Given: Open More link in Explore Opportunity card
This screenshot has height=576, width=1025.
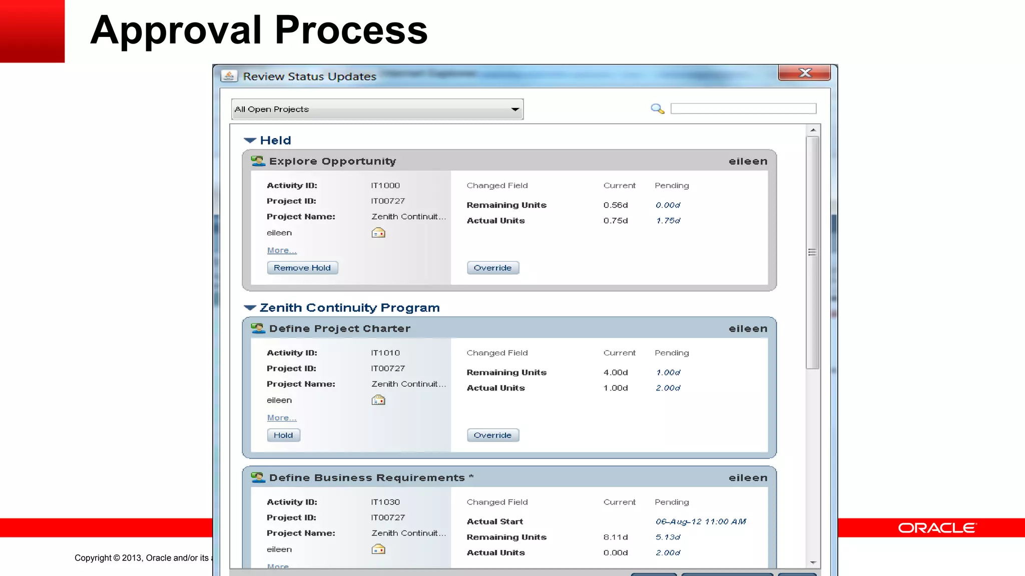Looking at the screenshot, I should [x=282, y=250].
